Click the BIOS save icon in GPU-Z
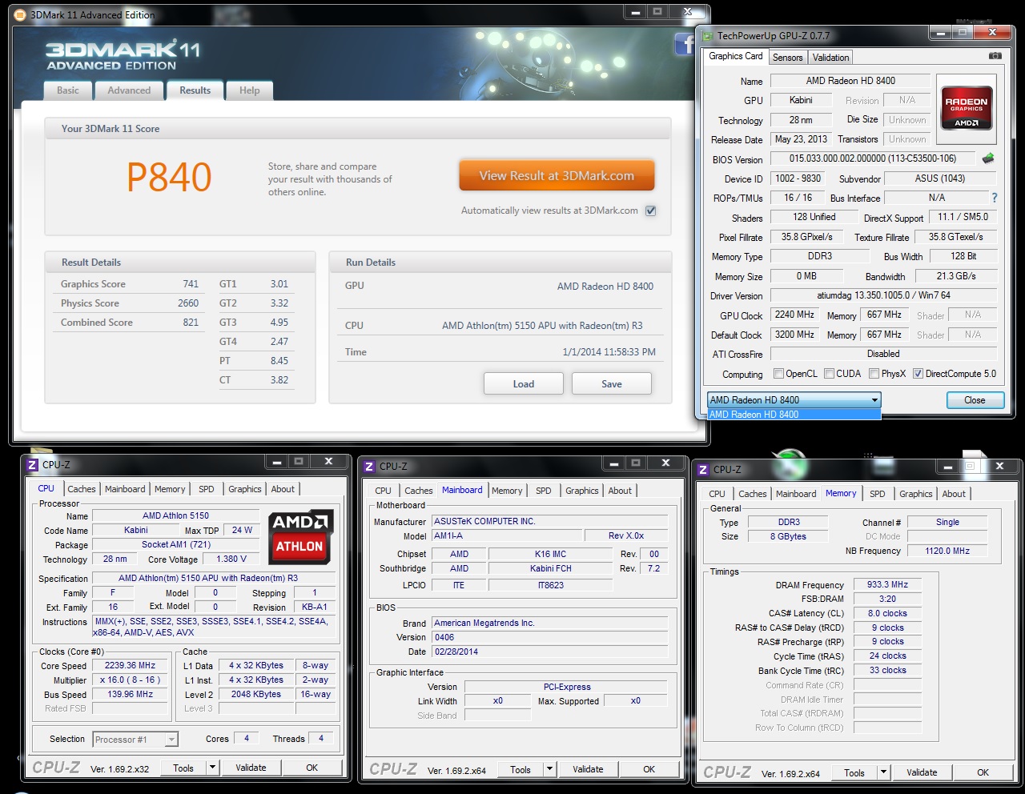The image size is (1025, 794). click(988, 158)
